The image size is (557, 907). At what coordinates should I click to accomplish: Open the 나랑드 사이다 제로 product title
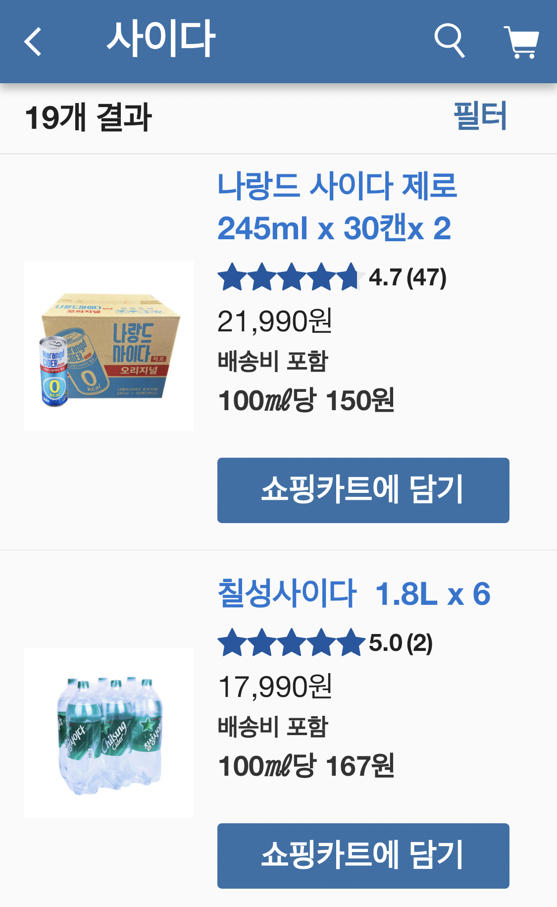tap(337, 207)
